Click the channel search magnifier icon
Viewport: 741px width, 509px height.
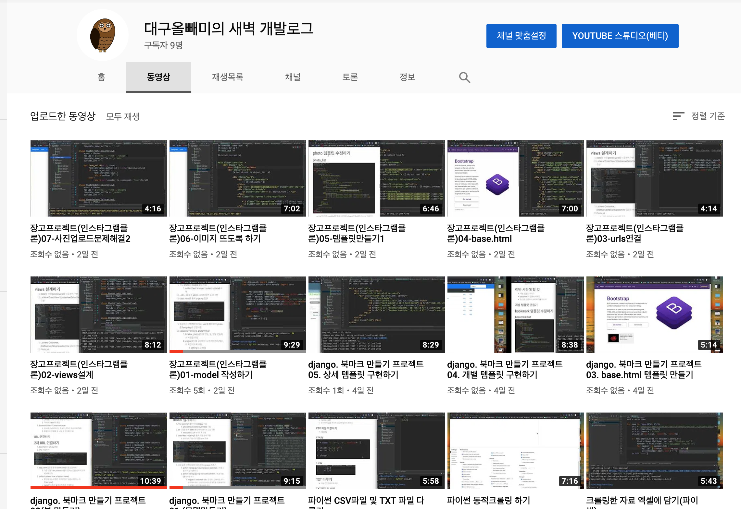464,77
